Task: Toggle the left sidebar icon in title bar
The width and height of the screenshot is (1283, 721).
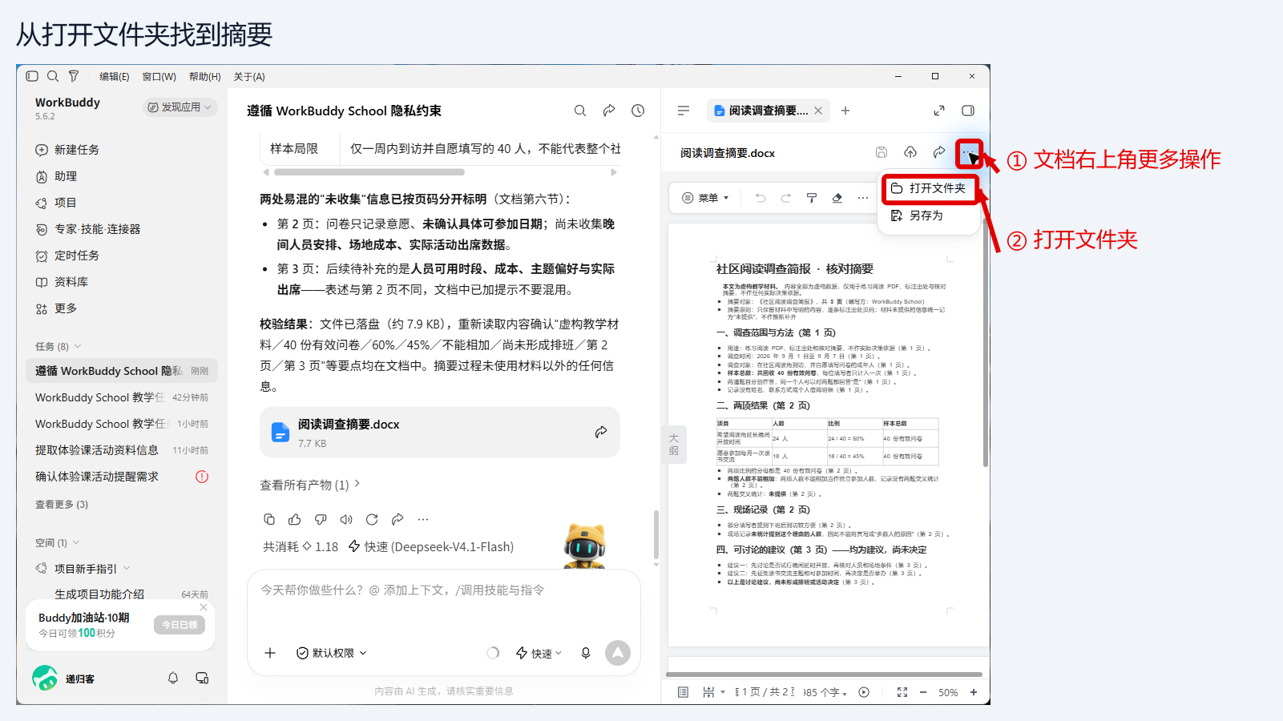Action: click(32, 76)
